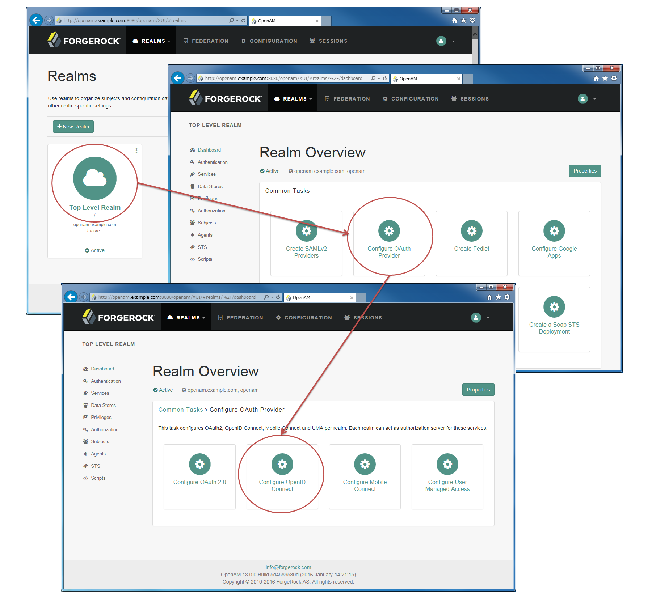This screenshot has width=652, height=606.
Task: Open Privileges in the front window sidebar
Action: pyautogui.click(x=101, y=417)
